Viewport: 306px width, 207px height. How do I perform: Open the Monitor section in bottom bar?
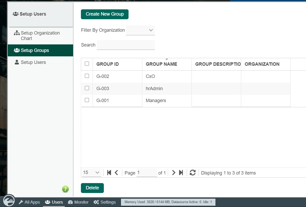tap(78, 202)
